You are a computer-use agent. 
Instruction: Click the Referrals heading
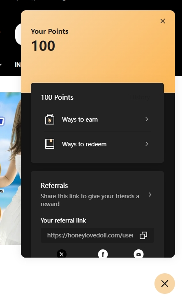(x=54, y=185)
